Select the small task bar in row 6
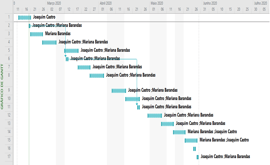The height and width of the screenshot is (165, 270). pos(67,59)
